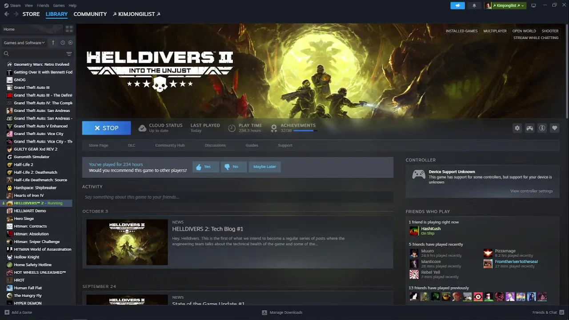Open Guides link
Screen dimensions: 569x320
pos(252,145)
